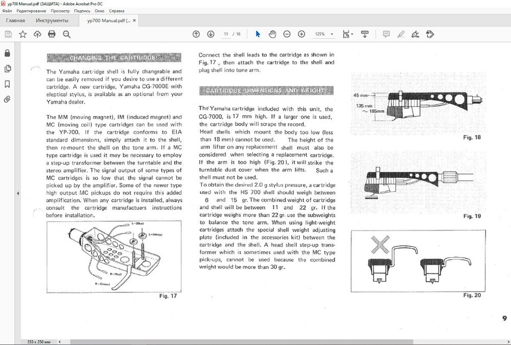This screenshot has width=511, height=345.
Task: Open the Подпись menu
Action: tap(82, 11)
